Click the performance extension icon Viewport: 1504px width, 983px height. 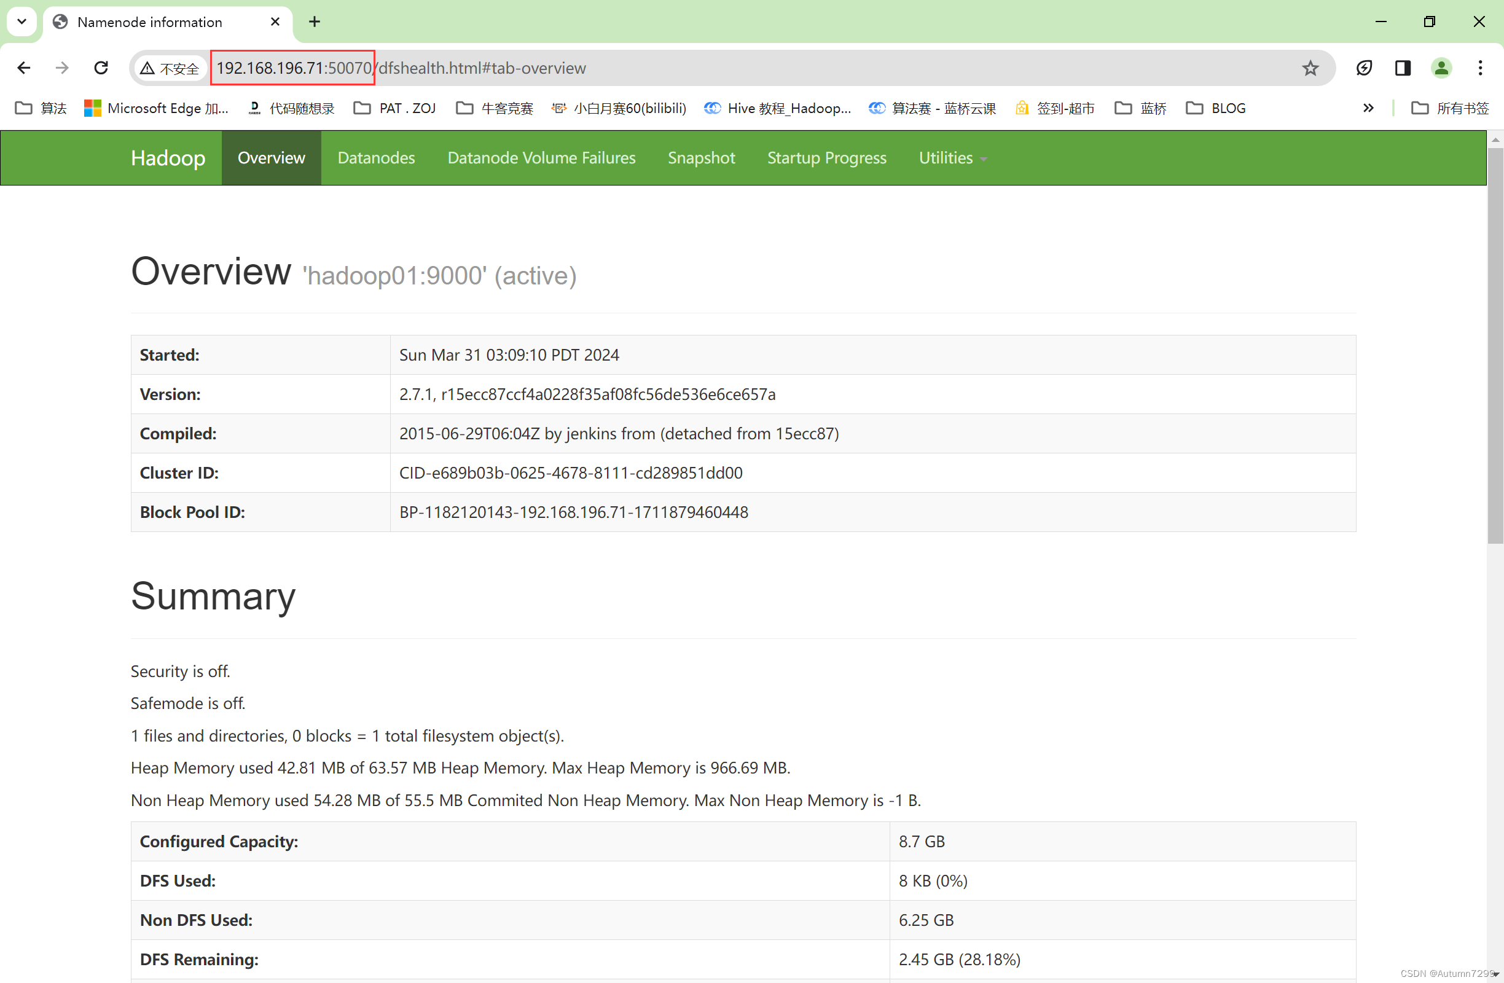point(1364,68)
